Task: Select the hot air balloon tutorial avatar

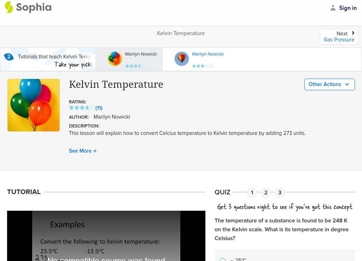Action: click(x=182, y=59)
